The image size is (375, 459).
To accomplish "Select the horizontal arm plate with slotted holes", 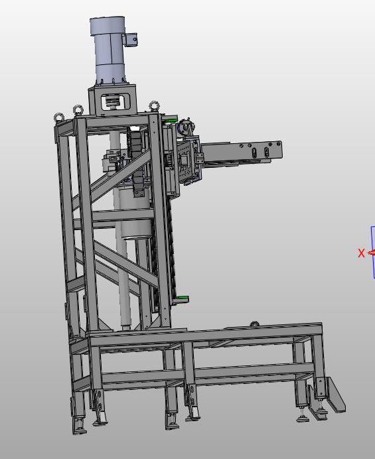I will pos(242,151).
